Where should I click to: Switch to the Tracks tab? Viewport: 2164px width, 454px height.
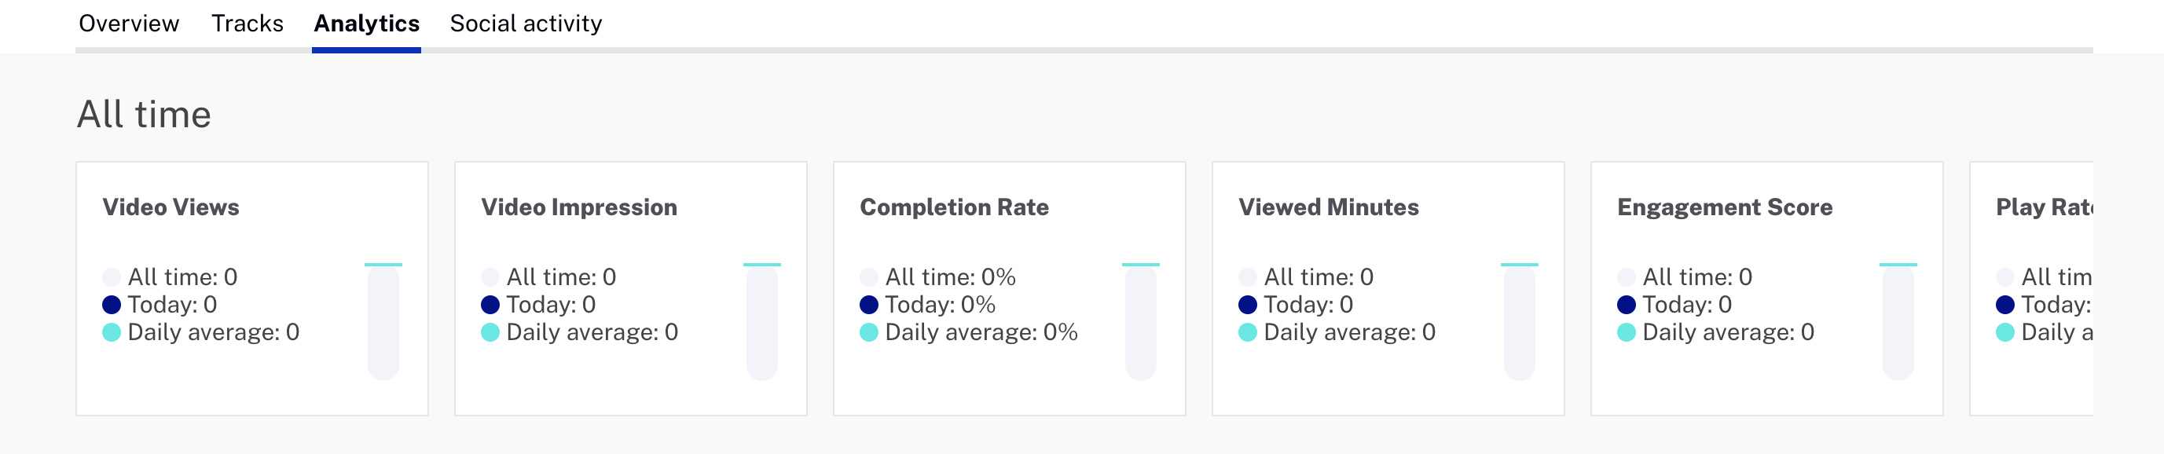(x=247, y=24)
